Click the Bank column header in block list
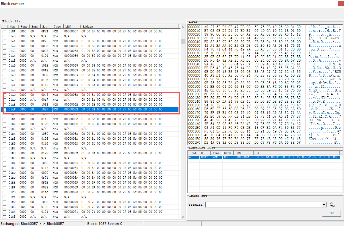This screenshot has width=344, height=226. point(35,26)
